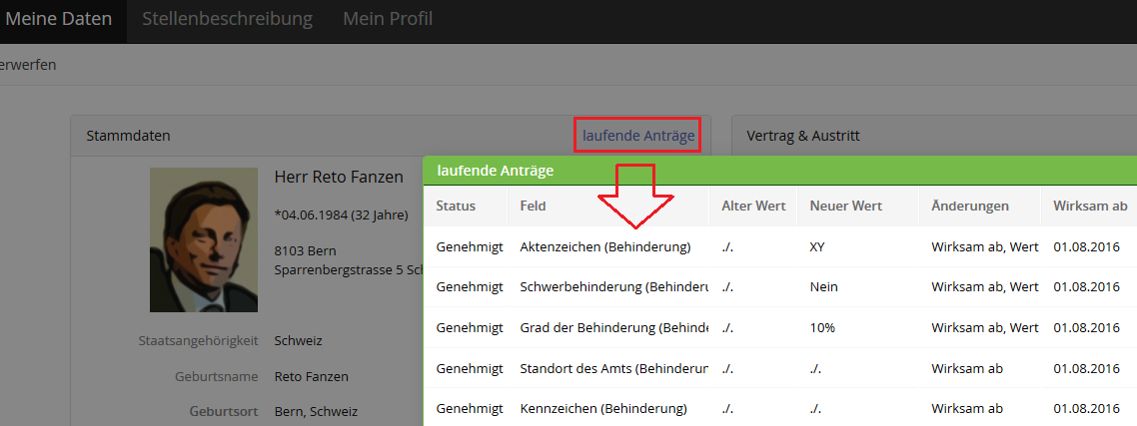Click Genehmigt status in Kennzeichen row

470,408
